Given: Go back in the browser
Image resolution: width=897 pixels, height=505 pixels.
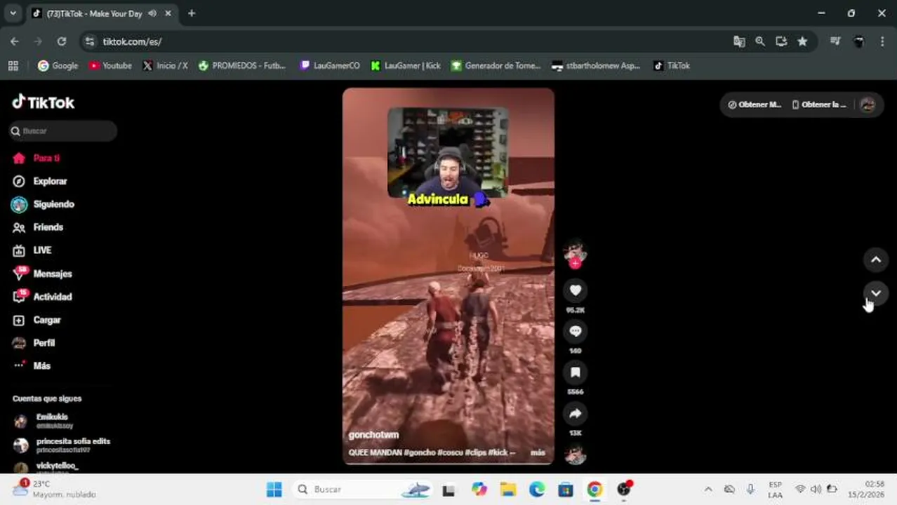Looking at the screenshot, I should 15,41.
